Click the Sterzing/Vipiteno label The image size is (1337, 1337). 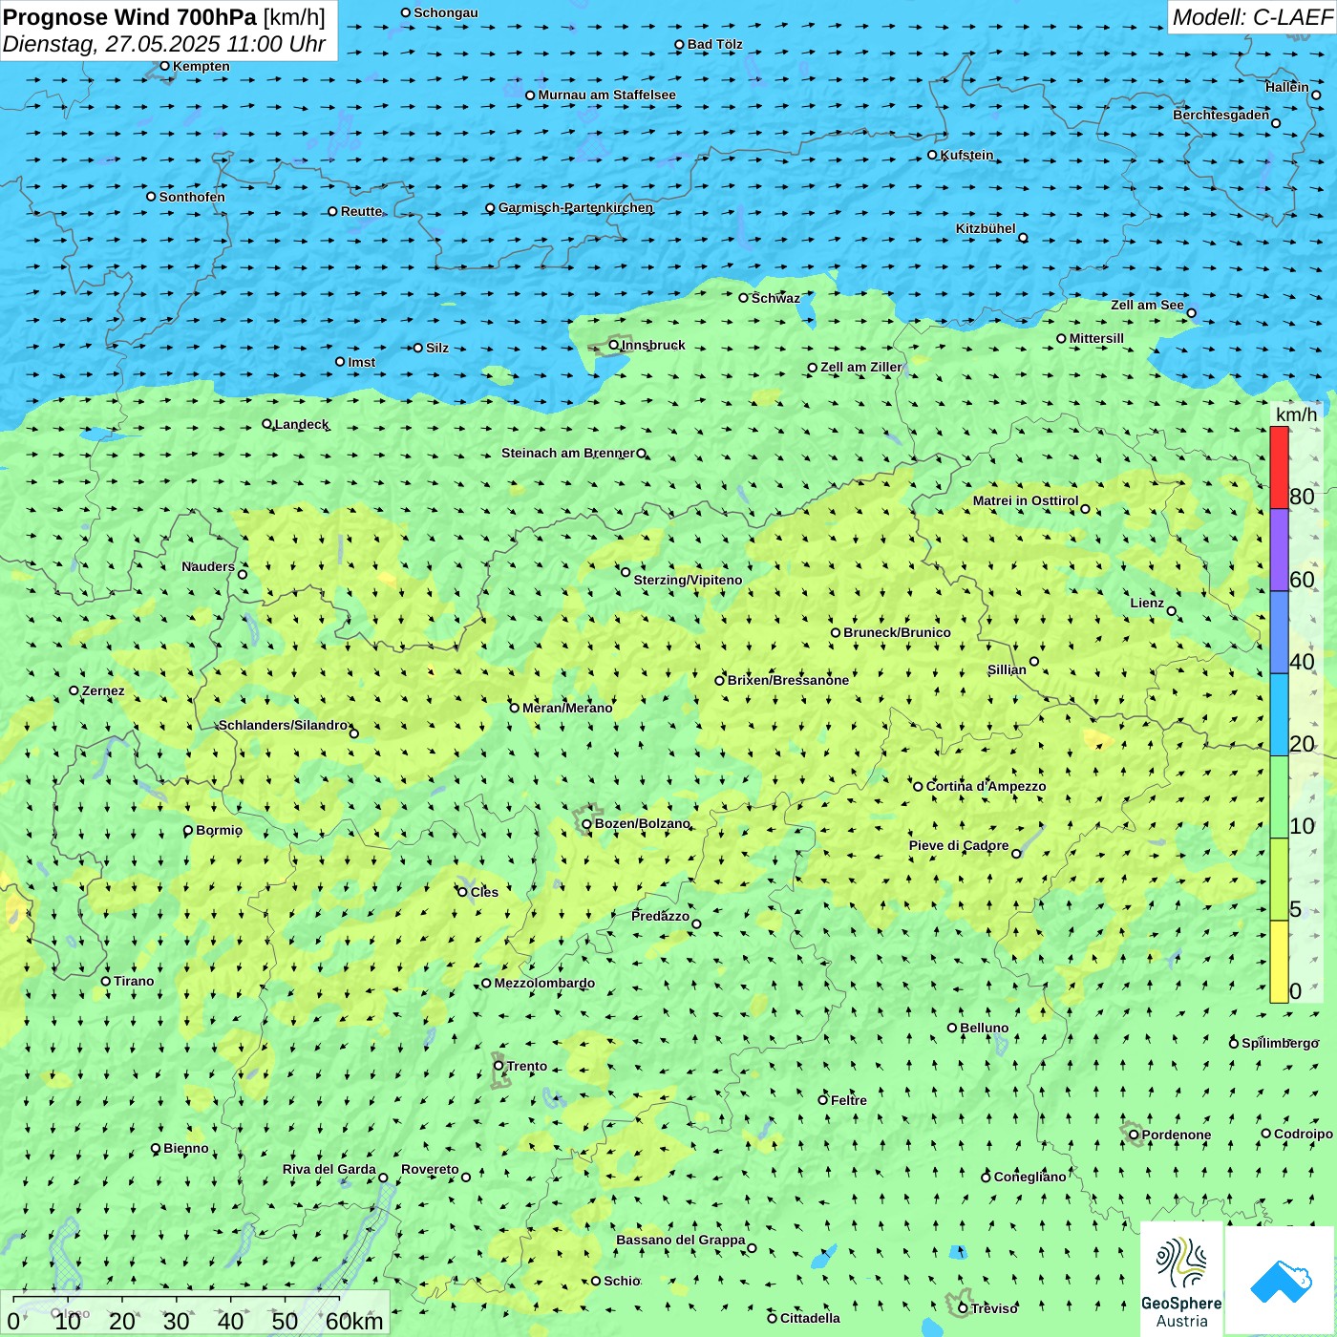tap(688, 580)
